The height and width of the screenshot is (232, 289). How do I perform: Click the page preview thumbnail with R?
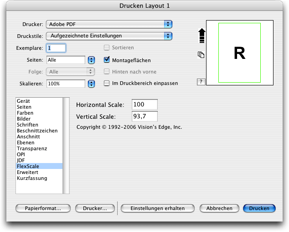[x=240, y=53]
